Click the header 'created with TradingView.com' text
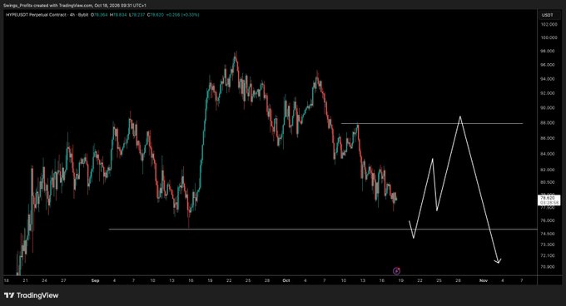566x306 pixels. (62, 6)
